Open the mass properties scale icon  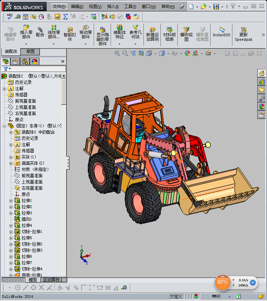(x=26, y=17)
